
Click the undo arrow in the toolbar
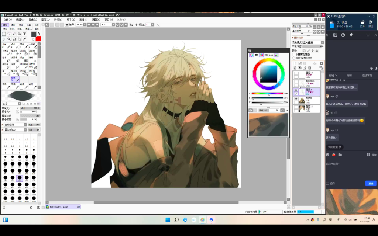[x=47, y=25]
